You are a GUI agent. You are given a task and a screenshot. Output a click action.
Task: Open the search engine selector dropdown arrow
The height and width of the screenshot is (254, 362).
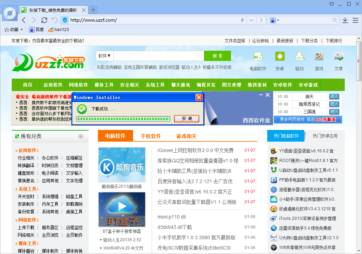pos(278,20)
